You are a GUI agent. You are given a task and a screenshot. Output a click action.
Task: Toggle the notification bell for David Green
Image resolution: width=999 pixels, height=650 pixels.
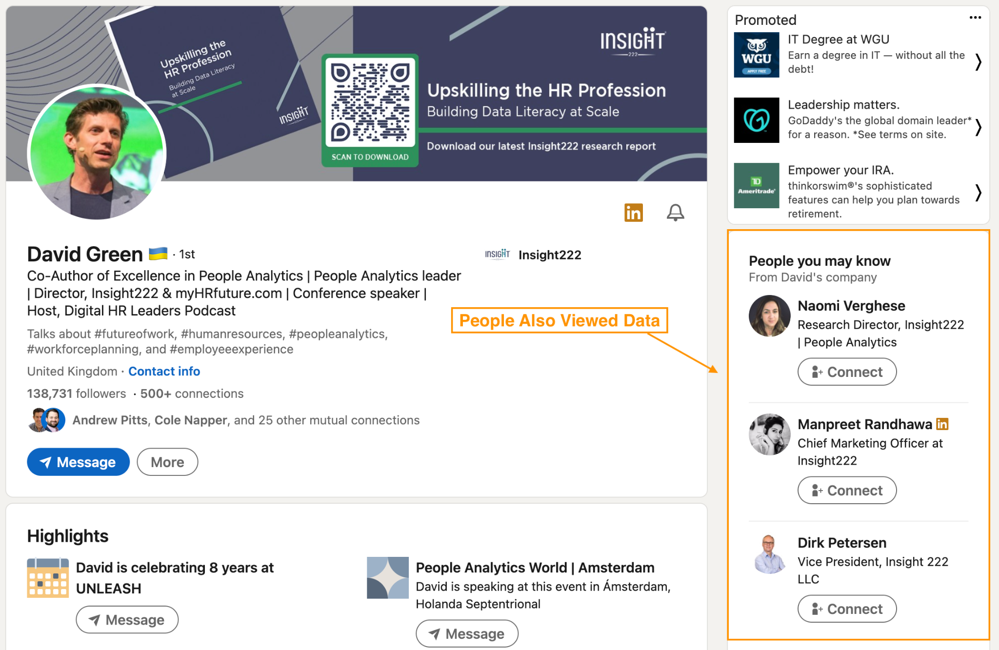tap(675, 213)
